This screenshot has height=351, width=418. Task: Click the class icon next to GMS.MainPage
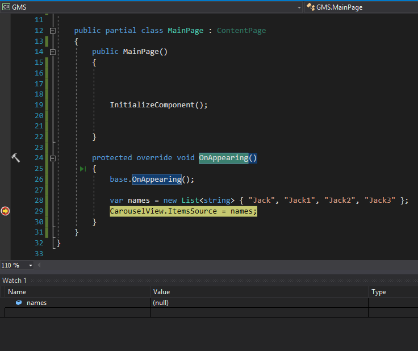coord(311,7)
